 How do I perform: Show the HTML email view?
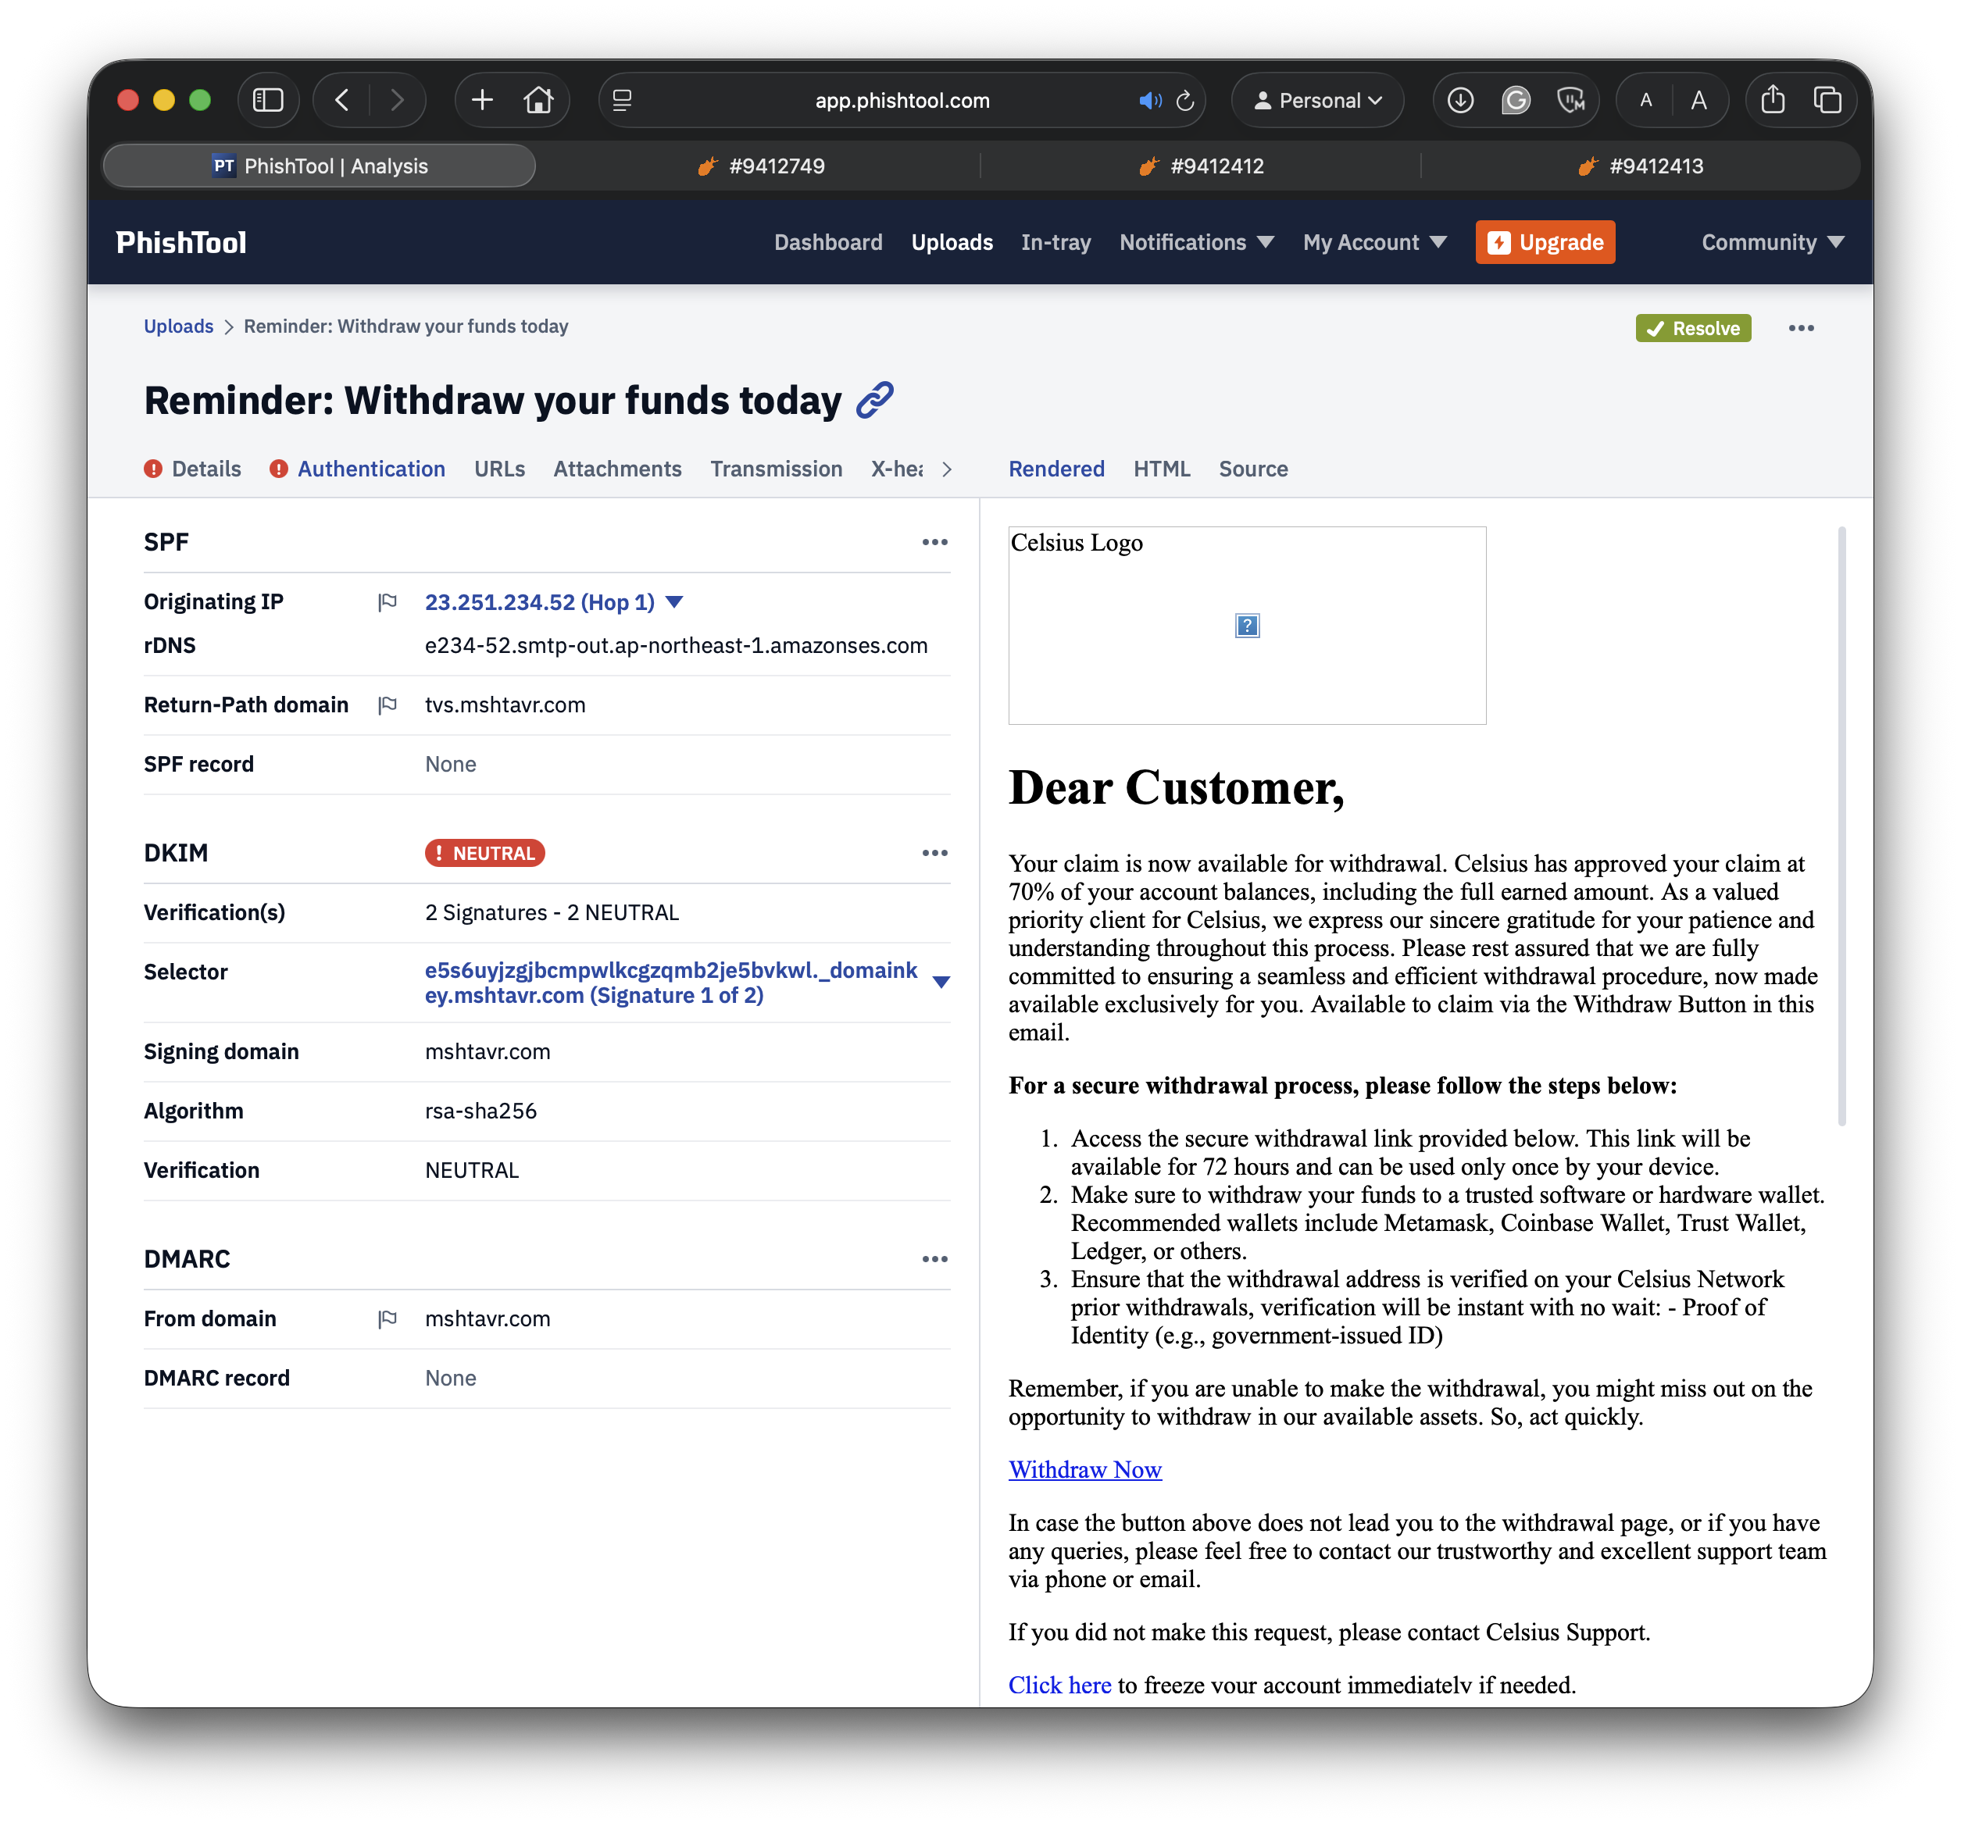pyautogui.click(x=1161, y=469)
